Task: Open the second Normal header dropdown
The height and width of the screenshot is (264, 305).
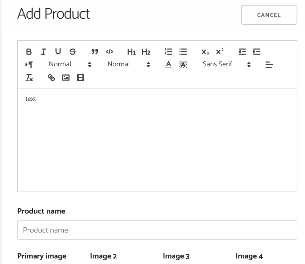Action: click(x=129, y=64)
